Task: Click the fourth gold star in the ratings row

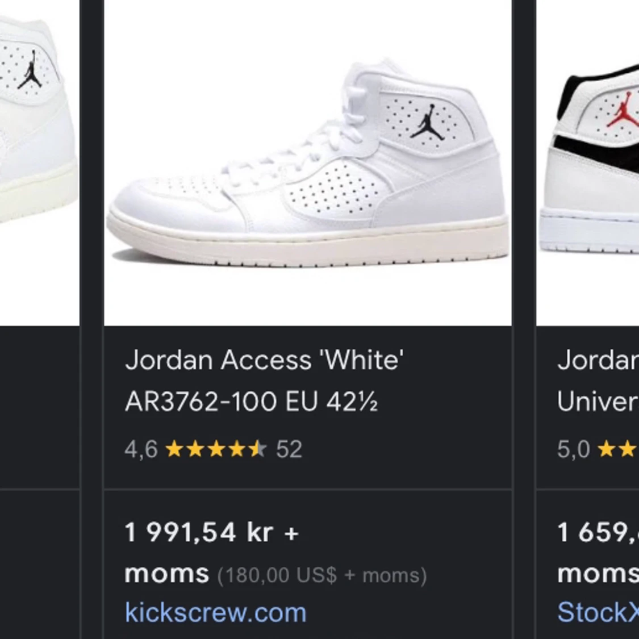Action: pos(236,450)
